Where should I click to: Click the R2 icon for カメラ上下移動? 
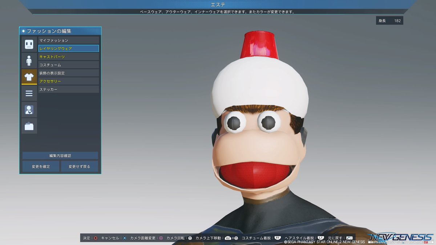[228, 238]
